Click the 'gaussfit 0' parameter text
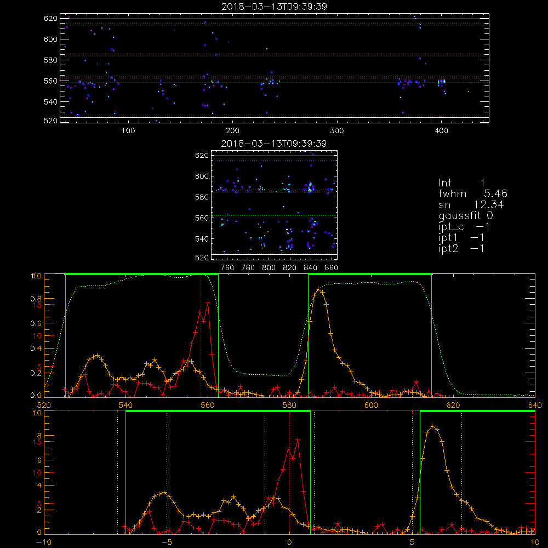The image size is (548, 548). pyautogui.click(x=466, y=215)
